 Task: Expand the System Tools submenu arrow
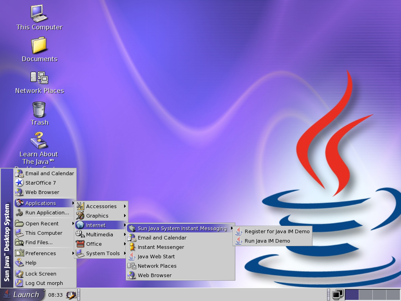(x=125, y=253)
